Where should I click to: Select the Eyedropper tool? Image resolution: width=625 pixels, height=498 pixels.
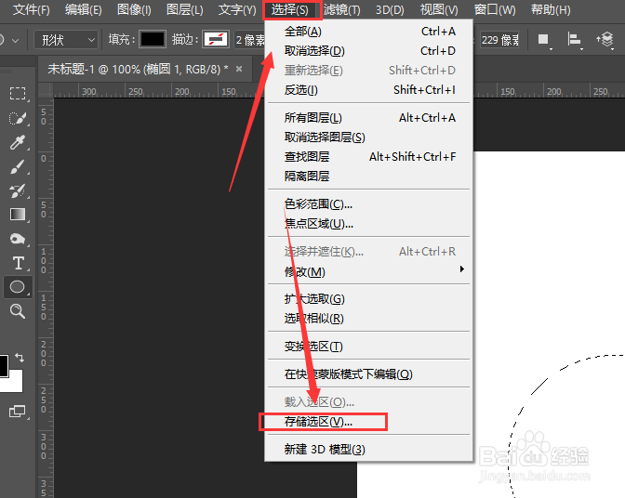click(18, 142)
